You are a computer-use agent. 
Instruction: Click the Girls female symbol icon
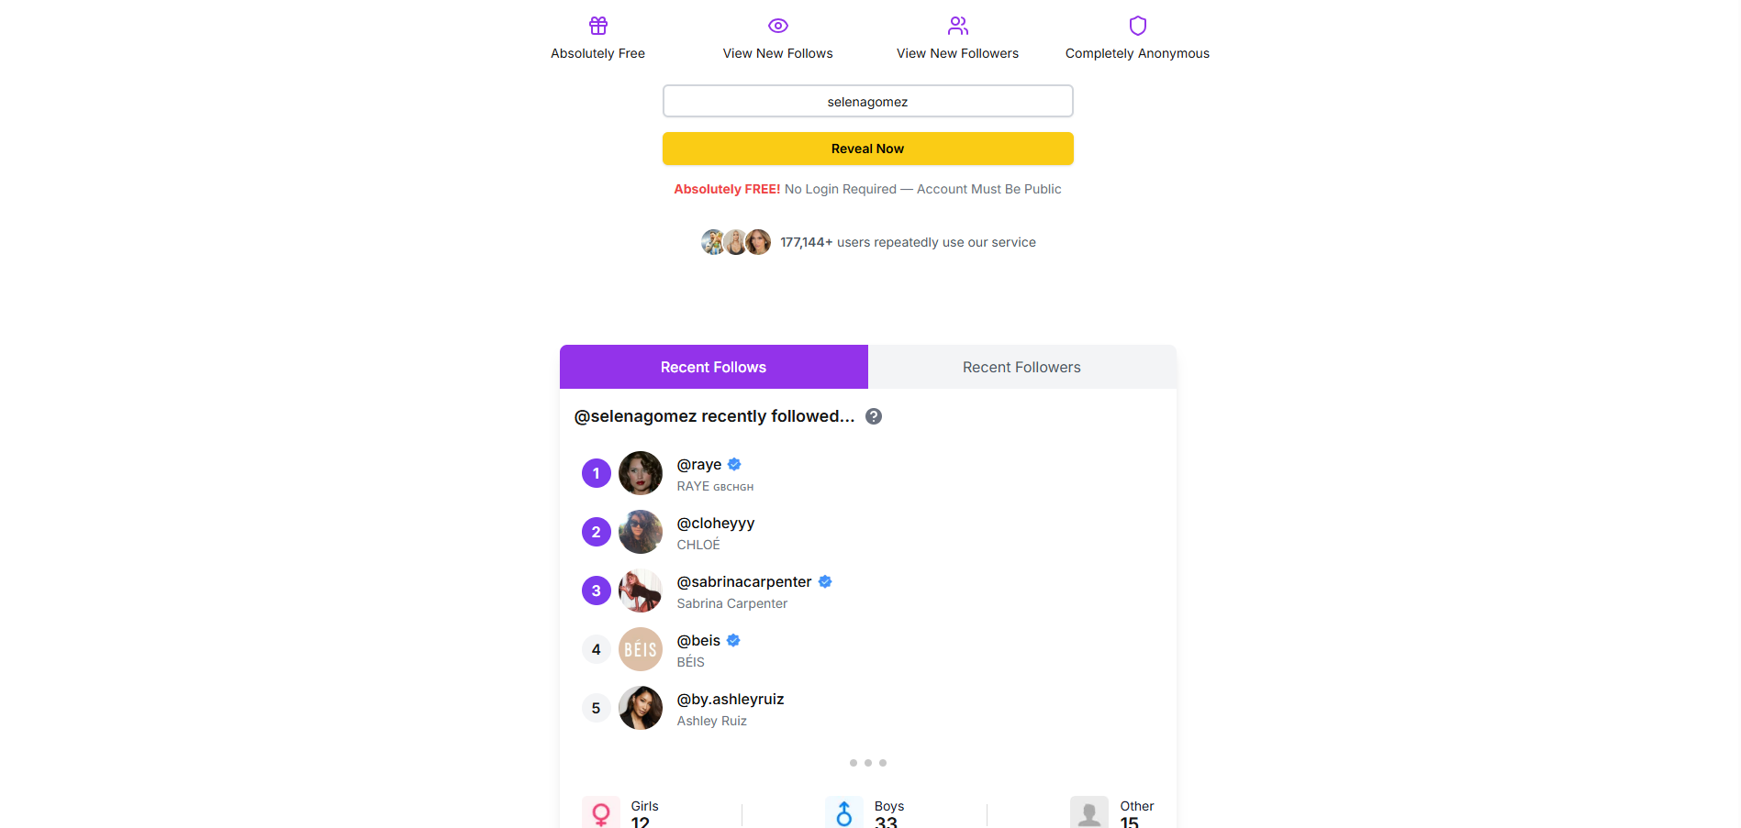click(x=601, y=812)
